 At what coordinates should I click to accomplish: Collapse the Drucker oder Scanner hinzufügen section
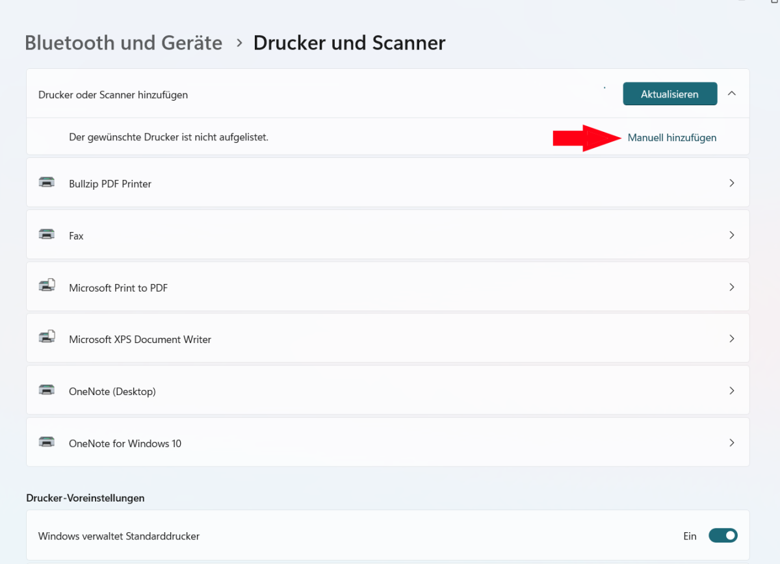click(731, 93)
